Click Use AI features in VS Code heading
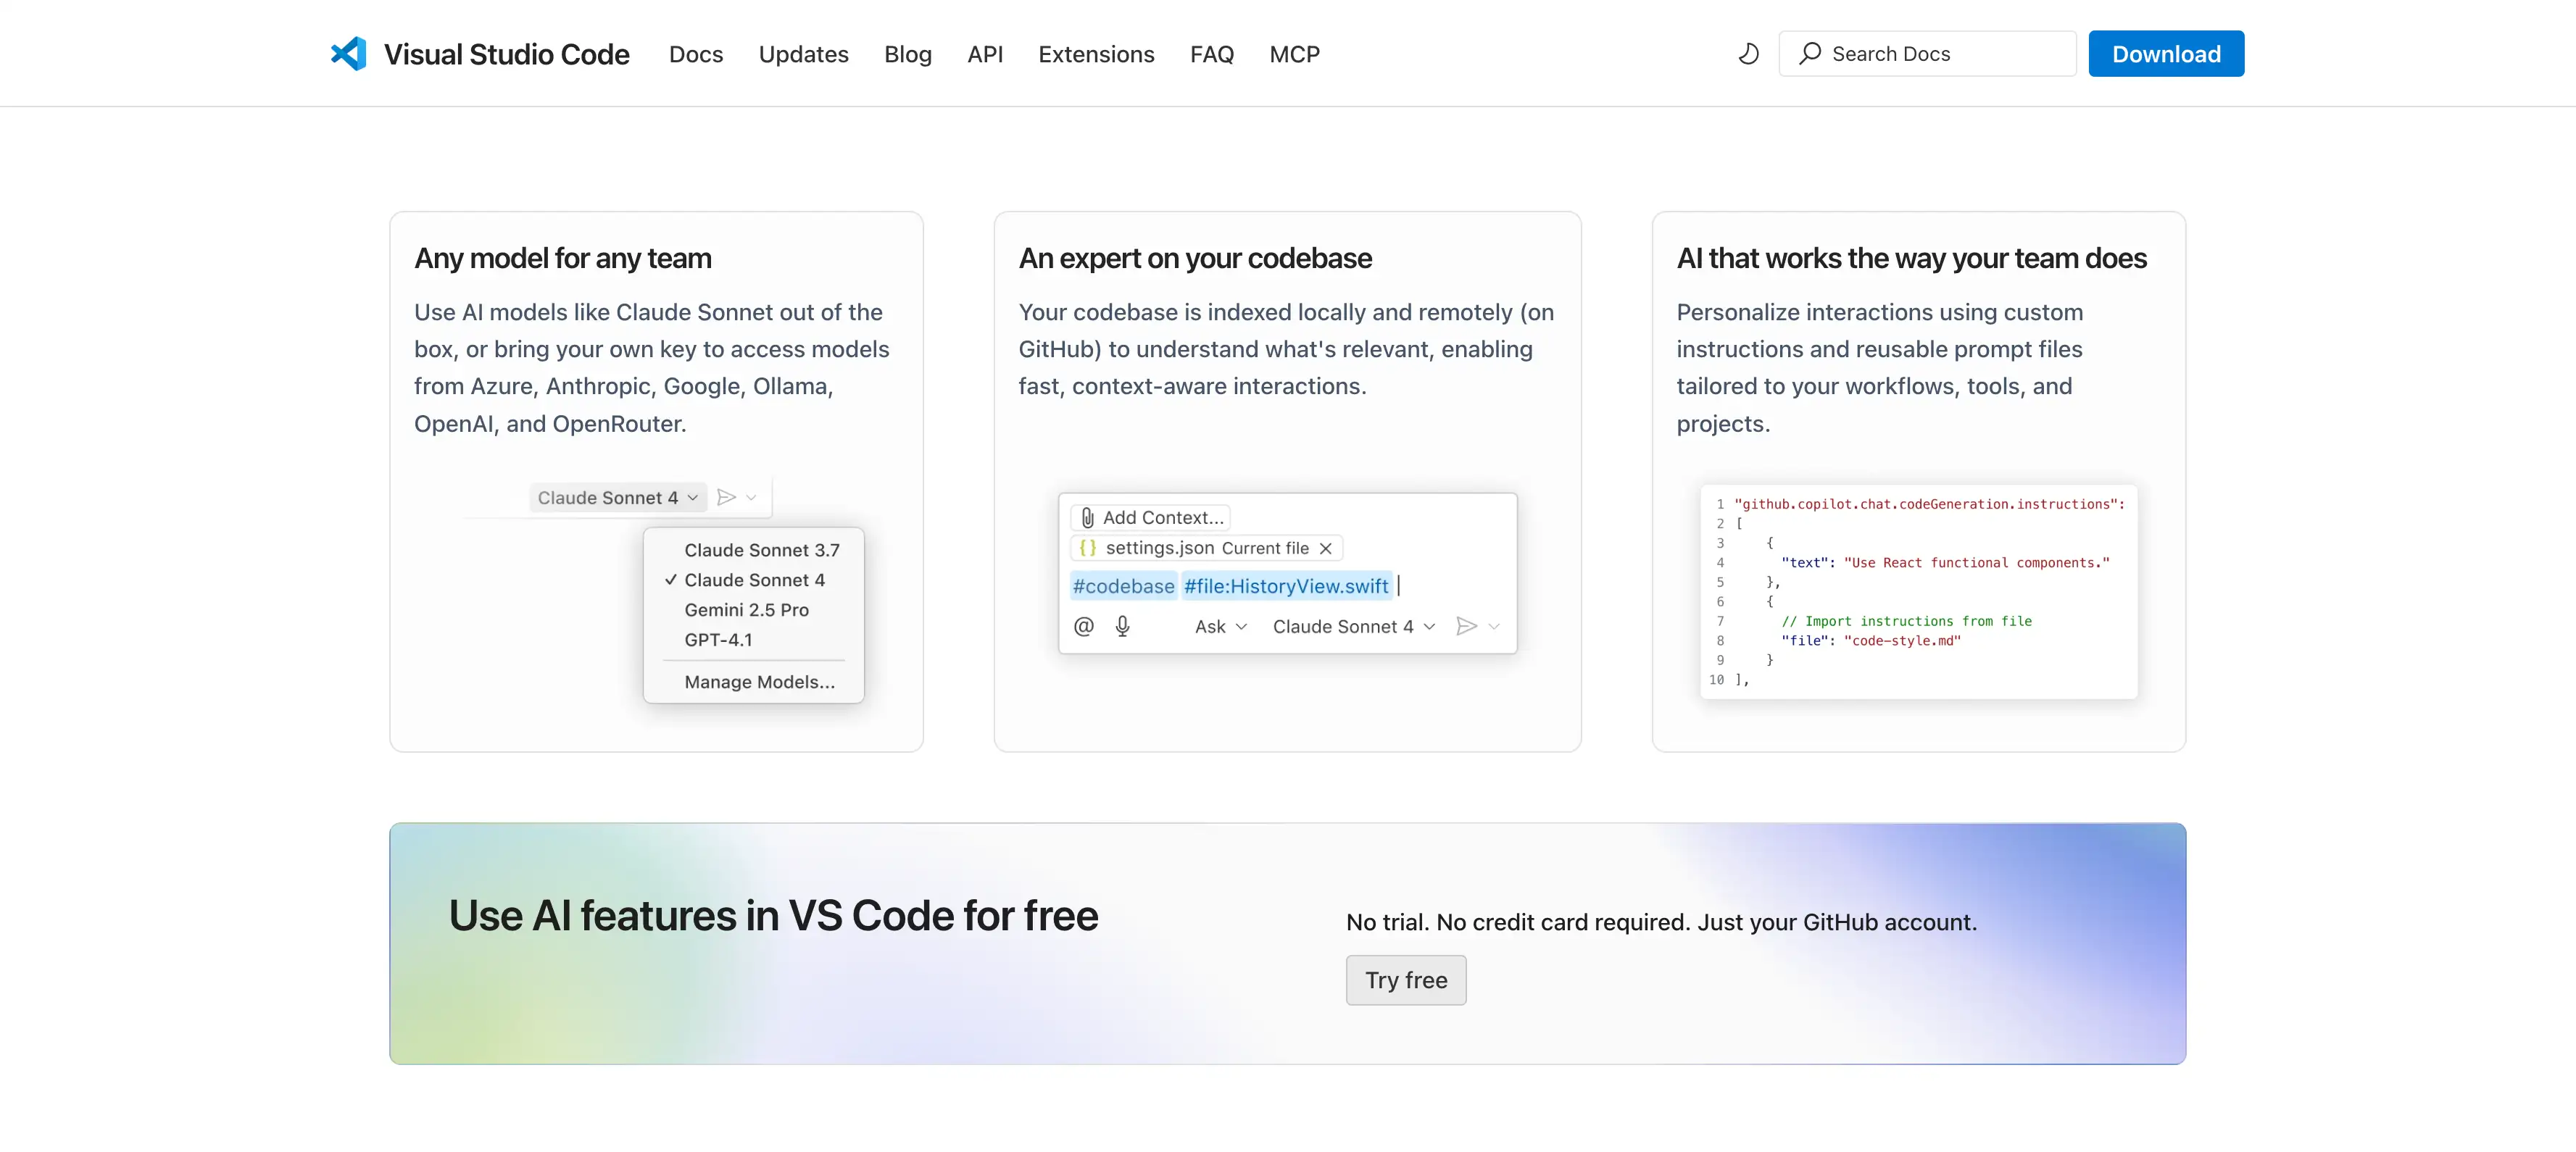This screenshot has width=2576, height=1152. tap(773, 915)
